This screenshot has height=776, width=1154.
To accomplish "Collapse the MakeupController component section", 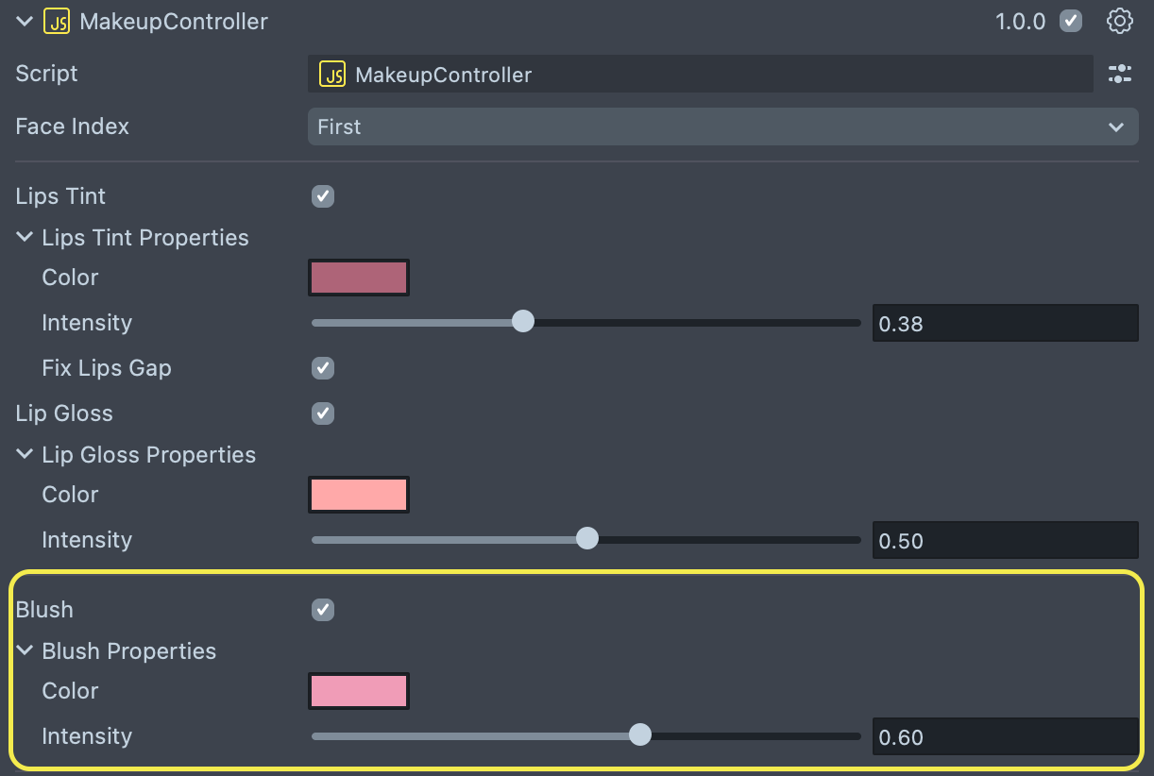I will 25,21.
